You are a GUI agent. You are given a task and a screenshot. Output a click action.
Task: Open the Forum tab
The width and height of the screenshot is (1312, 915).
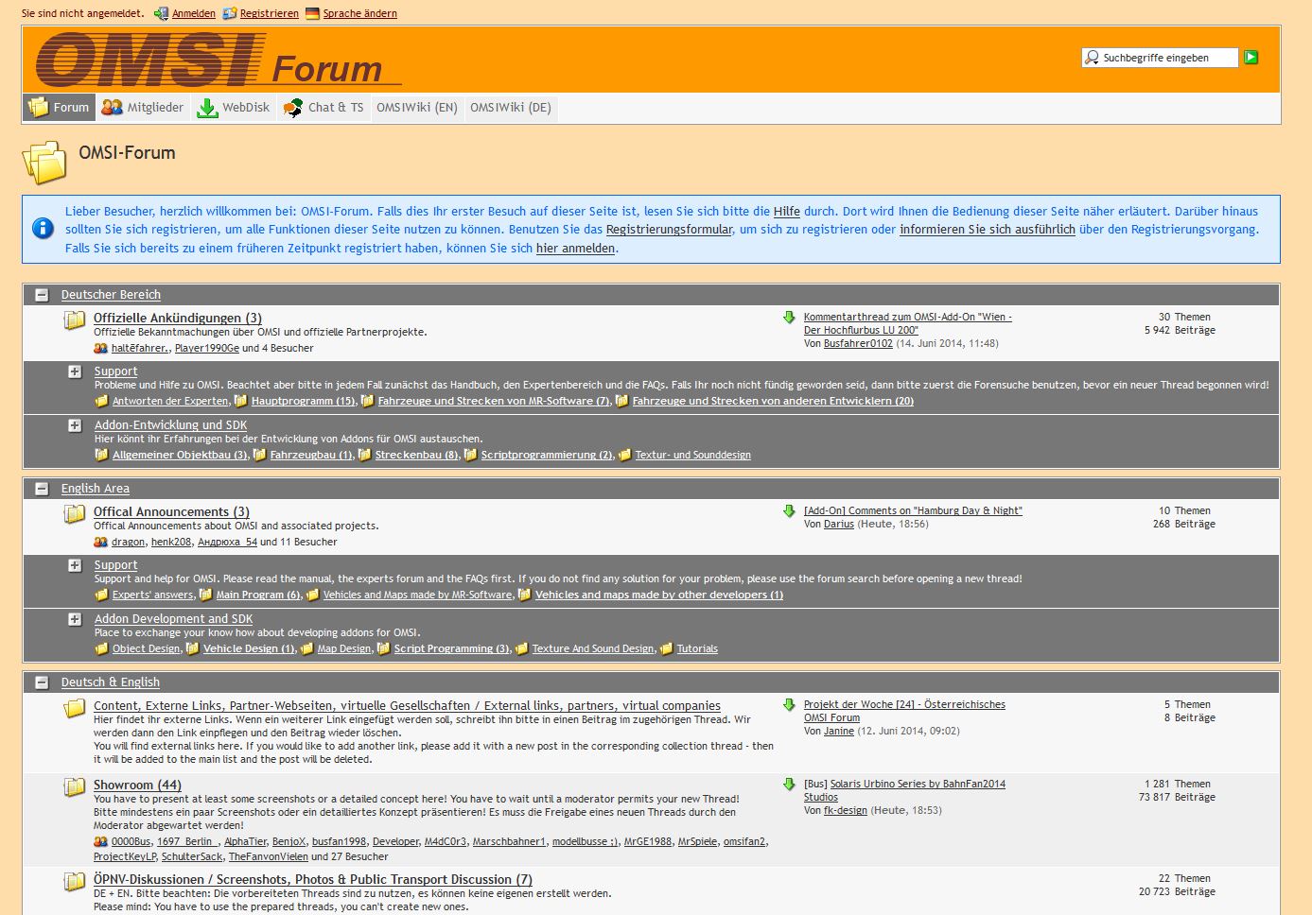point(59,107)
